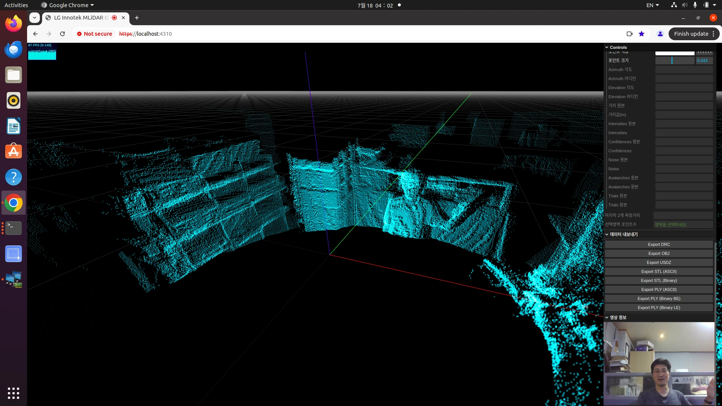Launch the screenshot tool in dock
The width and height of the screenshot is (722, 406).
tap(14, 254)
